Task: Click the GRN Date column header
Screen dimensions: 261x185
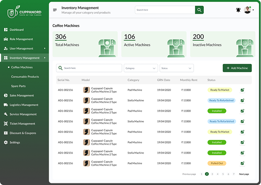Action: tap(163, 80)
